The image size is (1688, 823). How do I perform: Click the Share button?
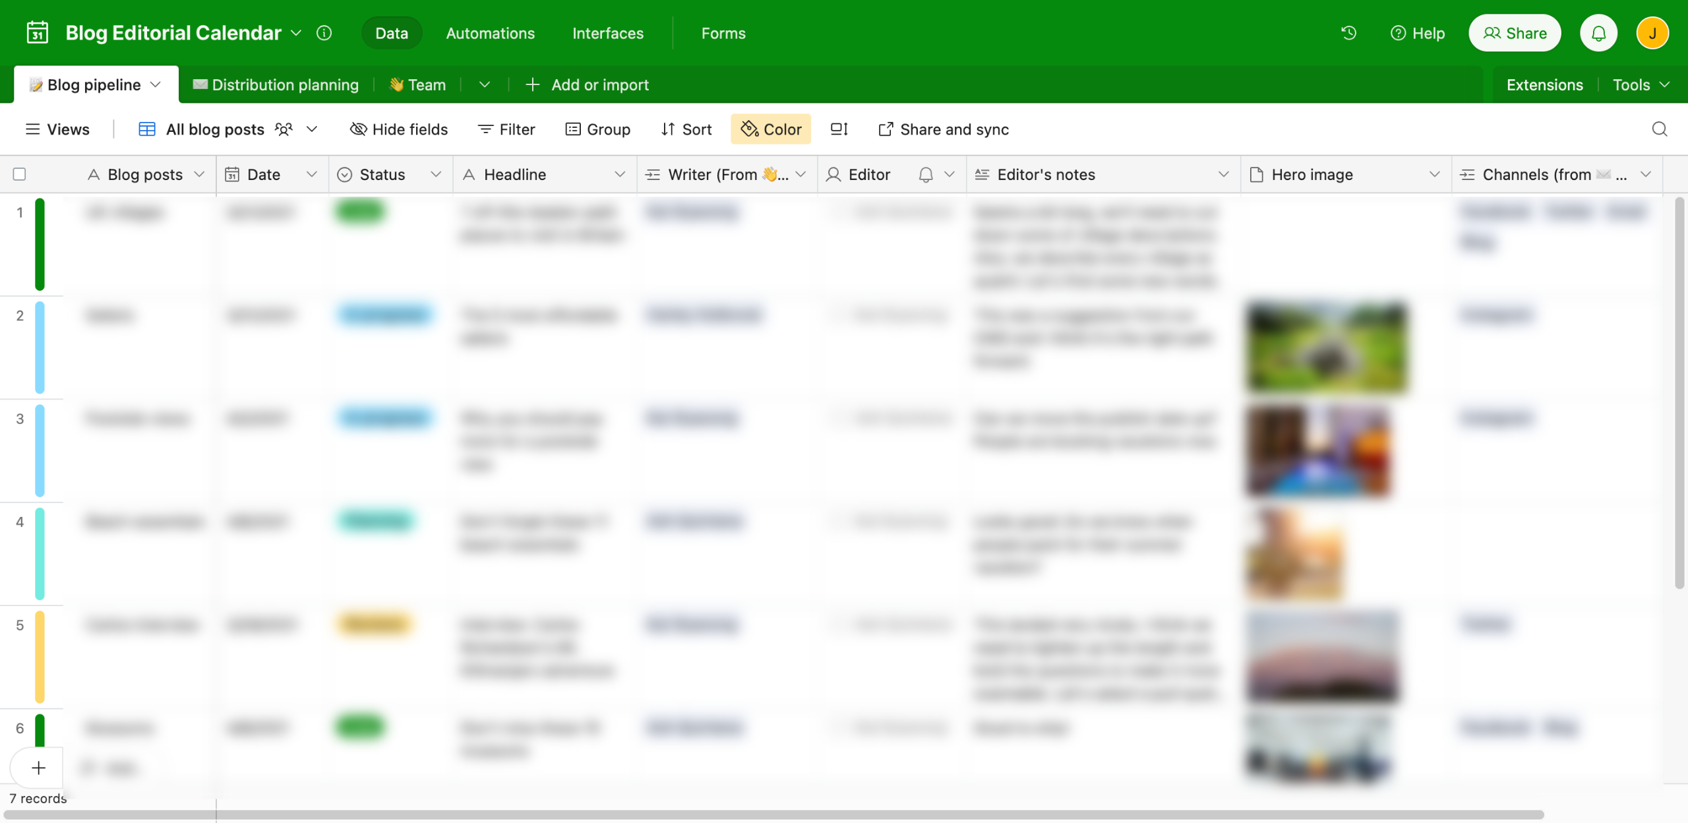click(1515, 33)
